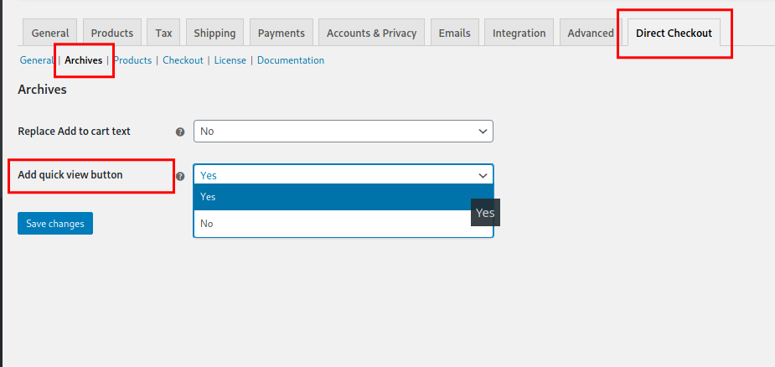Choose the No option in dropdown list

(x=343, y=224)
